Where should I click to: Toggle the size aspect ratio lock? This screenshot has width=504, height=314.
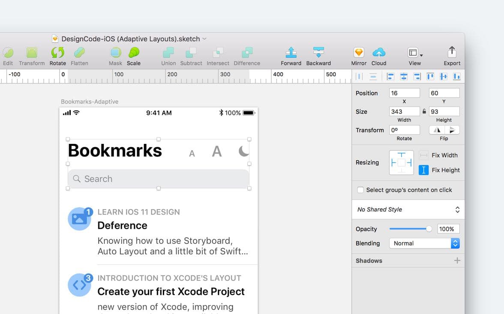pyautogui.click(x=424, y=111)
